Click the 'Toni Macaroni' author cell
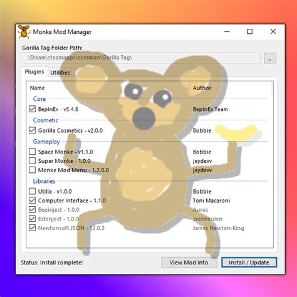The width and height of the screenshot is (297, 297). click(x=211, y=201)
